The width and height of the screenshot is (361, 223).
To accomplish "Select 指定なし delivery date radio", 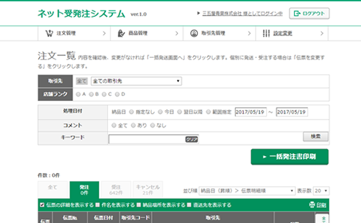I will click(x=131, y=112).
